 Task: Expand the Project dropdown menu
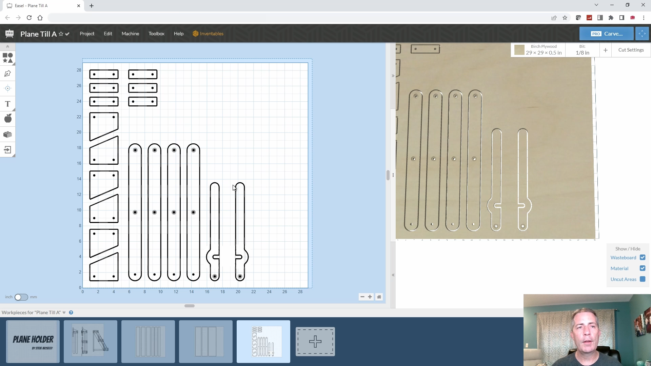87,34
